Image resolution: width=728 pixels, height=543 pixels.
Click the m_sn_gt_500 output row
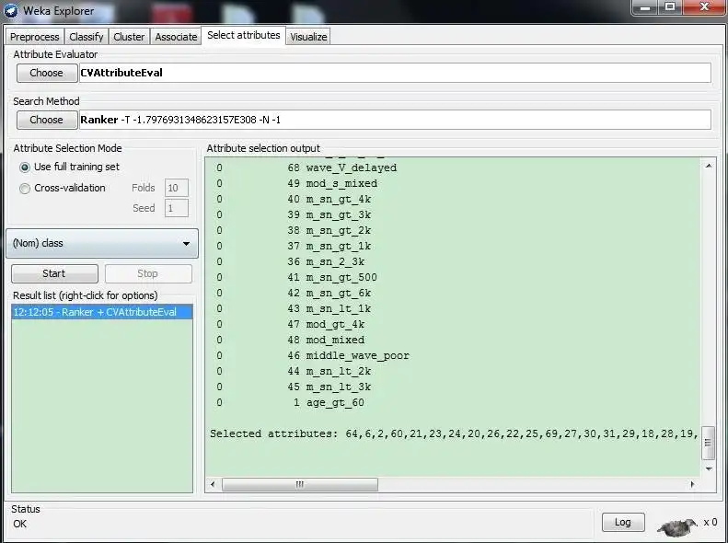(x=296, y=278)
